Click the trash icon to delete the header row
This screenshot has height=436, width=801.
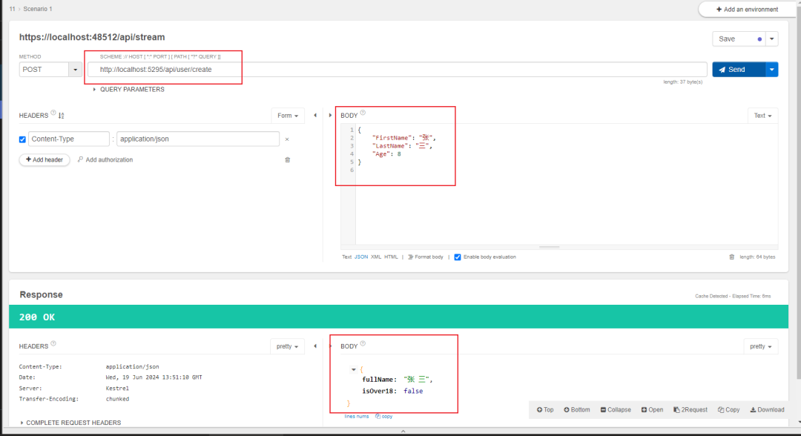point(288,159)
